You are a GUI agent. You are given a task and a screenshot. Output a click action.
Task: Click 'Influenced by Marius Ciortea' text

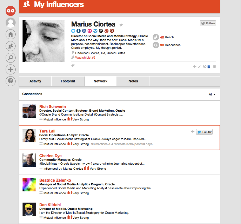(63, 169)
